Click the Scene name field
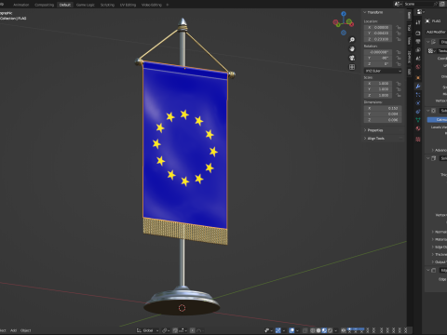Image resolution: width=447 pixels, height=335 pixels. tap(420, 4)
